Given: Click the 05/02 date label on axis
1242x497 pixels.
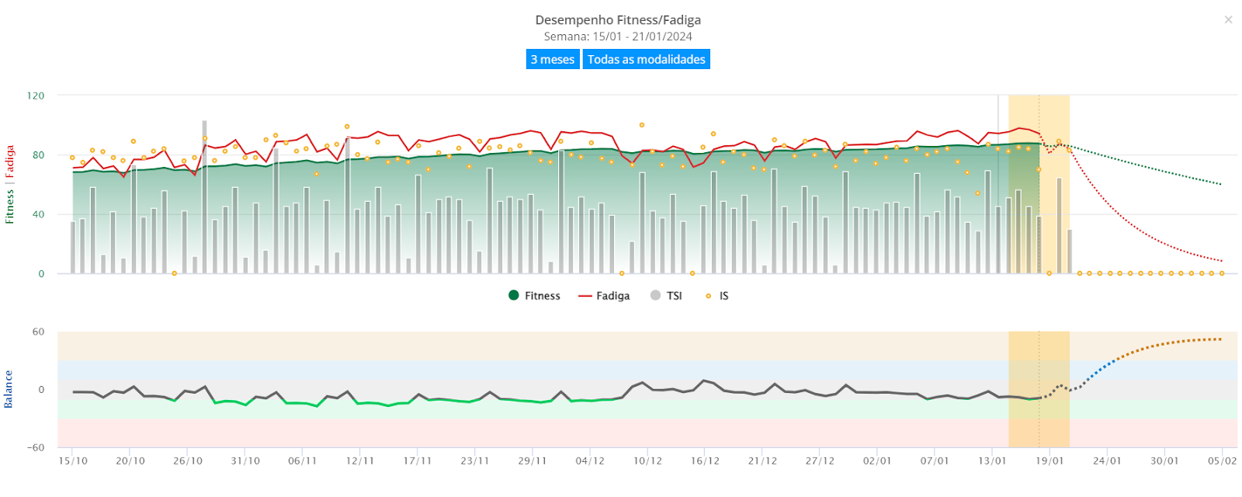Looking at the screenshot, I should click(1222, 461).
